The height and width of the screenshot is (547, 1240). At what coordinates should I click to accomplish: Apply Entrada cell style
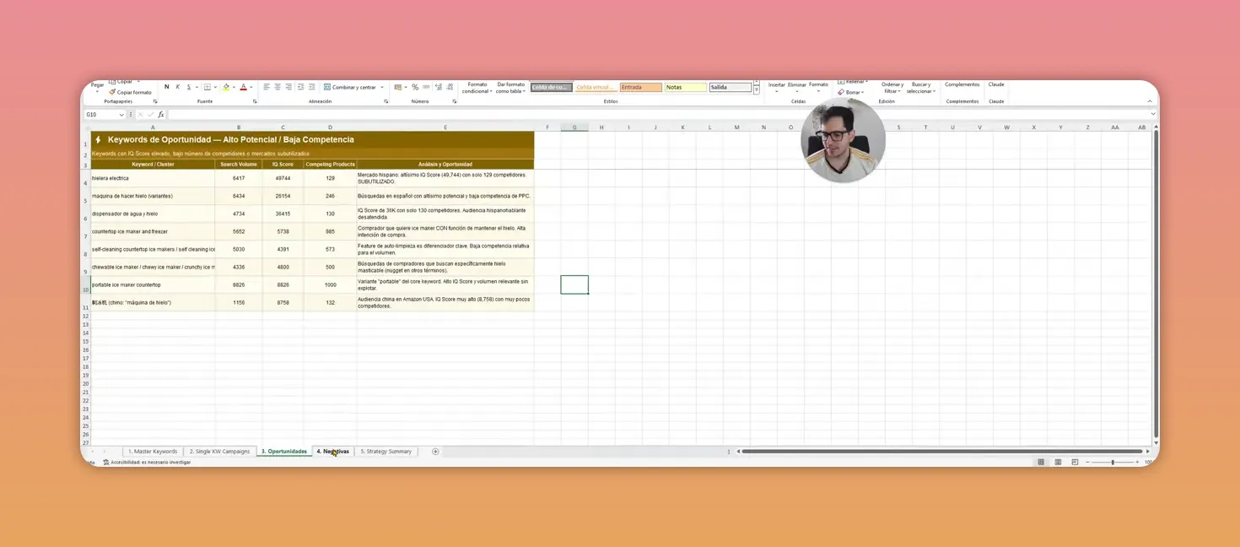[640, 87]
